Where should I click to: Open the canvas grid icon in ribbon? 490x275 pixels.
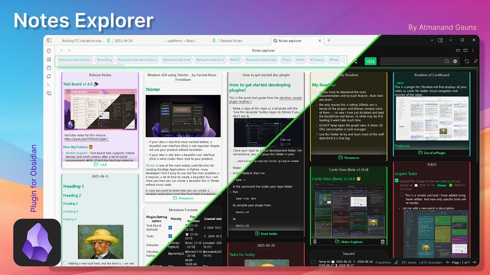[49, 59]
